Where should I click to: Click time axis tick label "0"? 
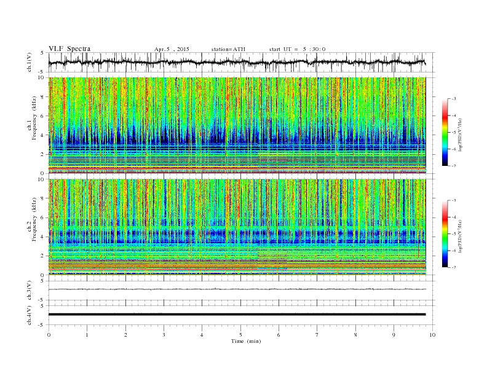(x=49, y=335)
